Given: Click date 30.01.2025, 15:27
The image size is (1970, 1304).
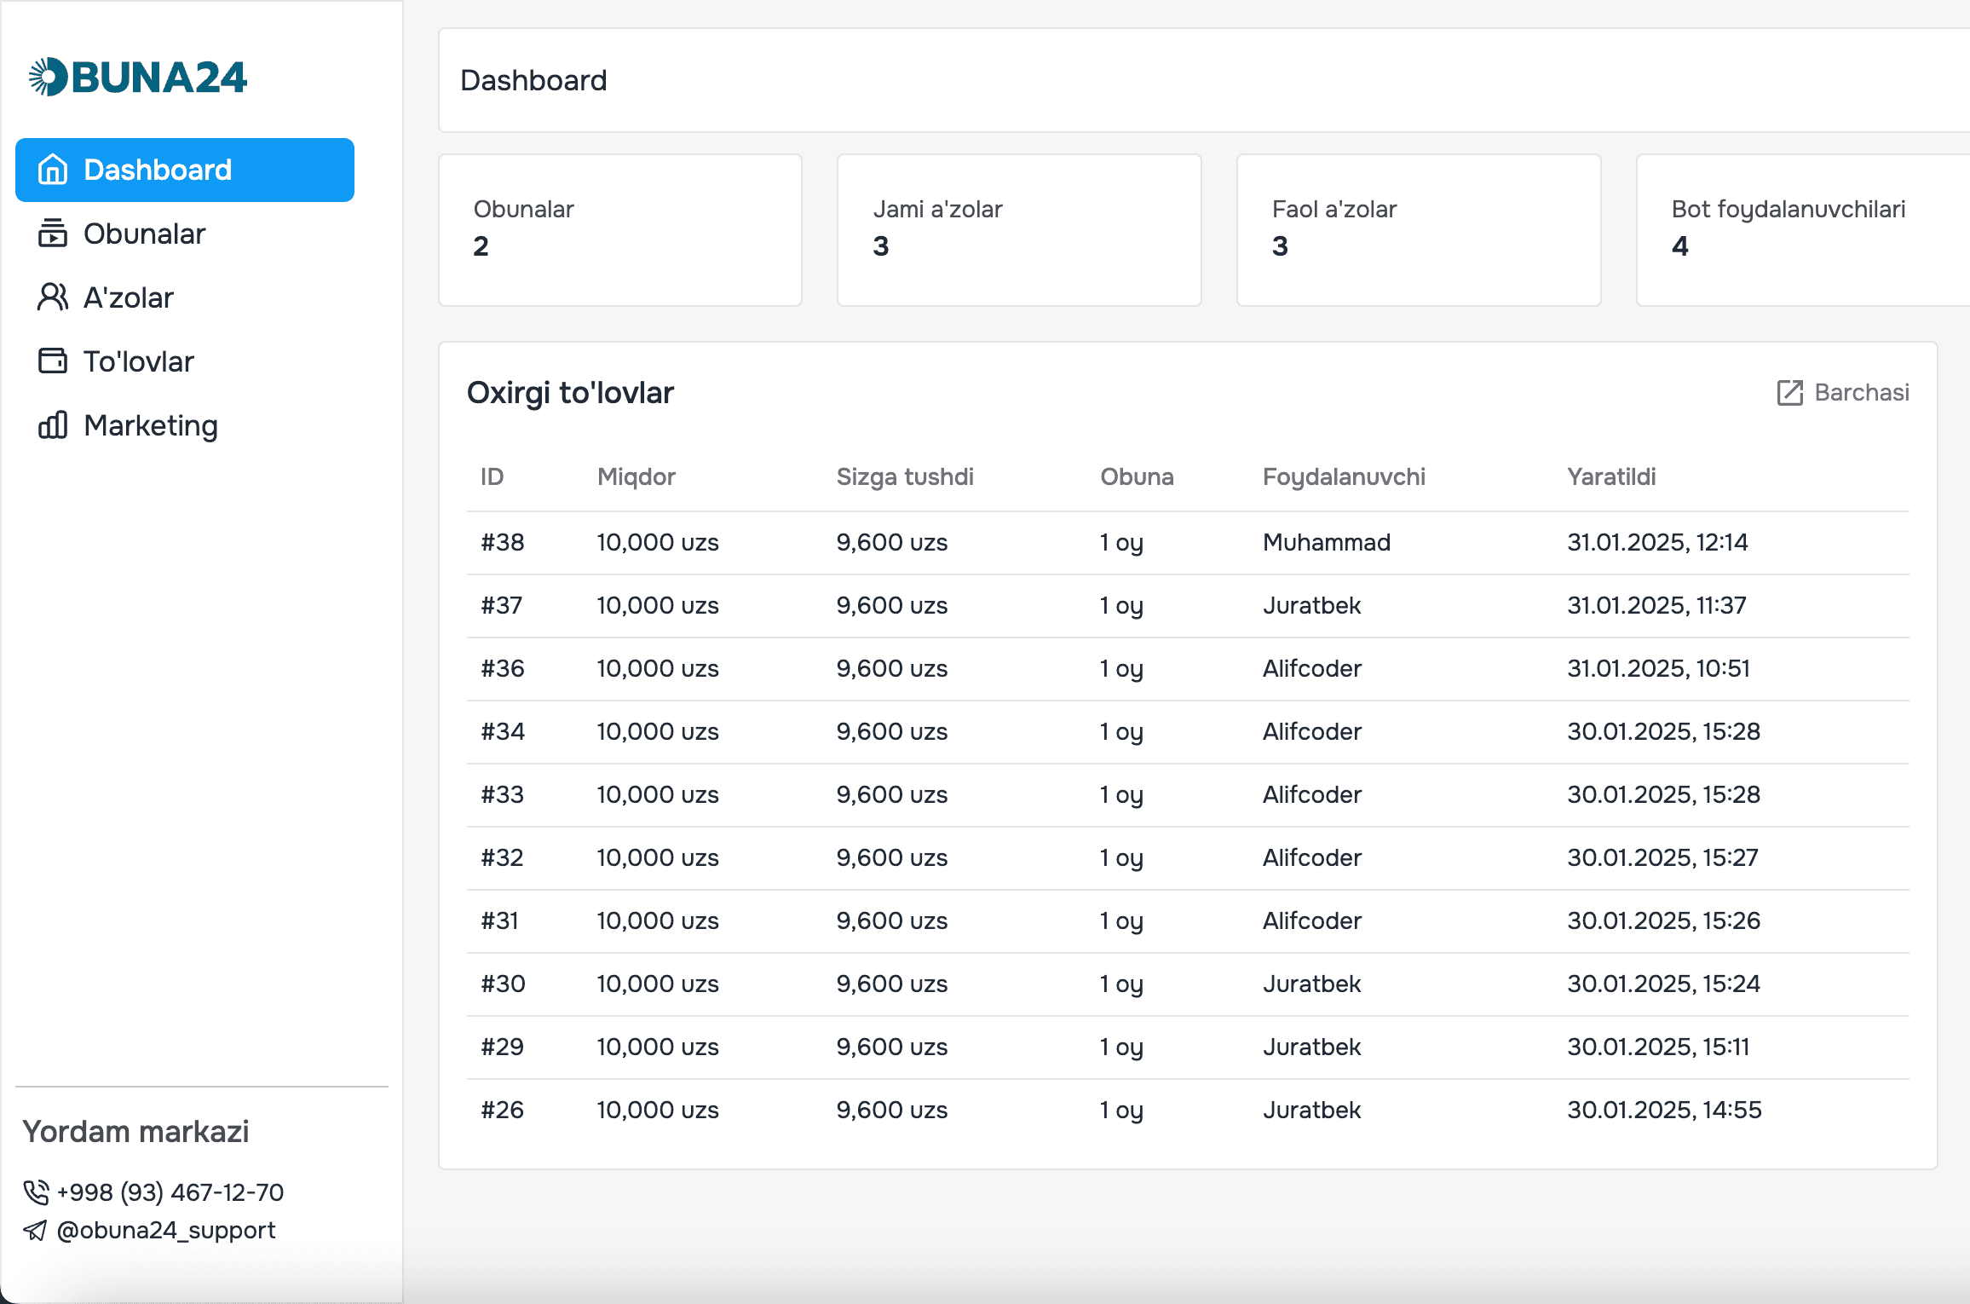Looking at the screenshot, I should click(1662, 857).
